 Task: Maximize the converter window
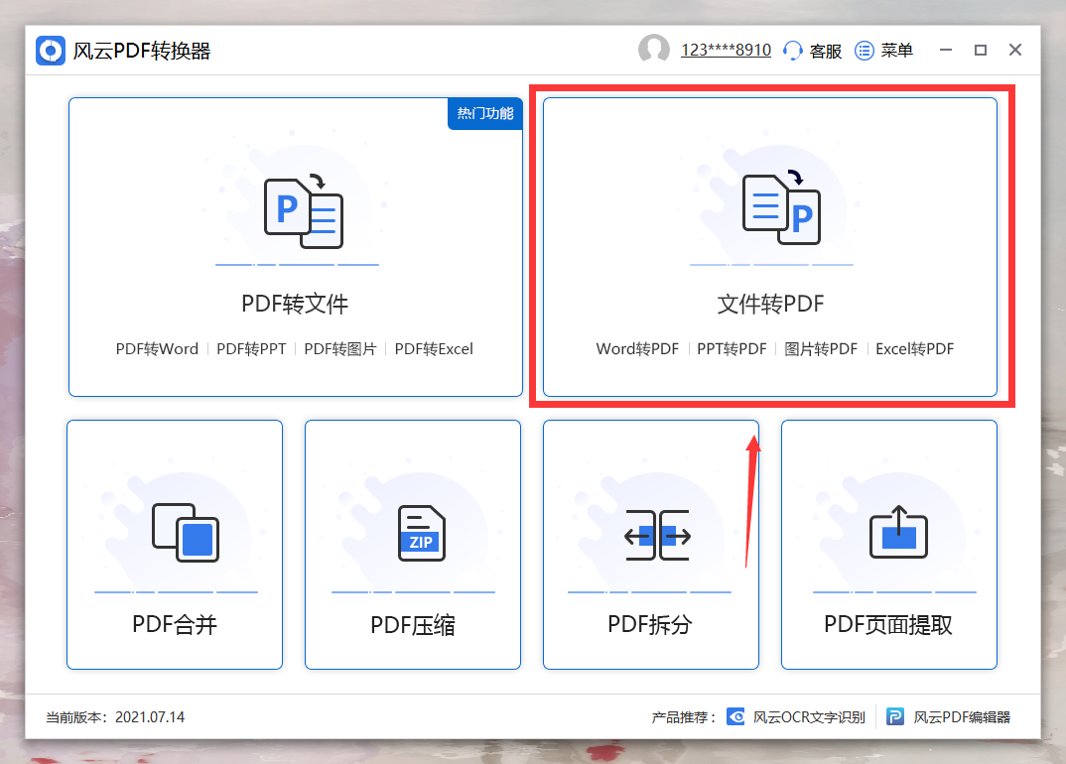[x=981, y=50]
